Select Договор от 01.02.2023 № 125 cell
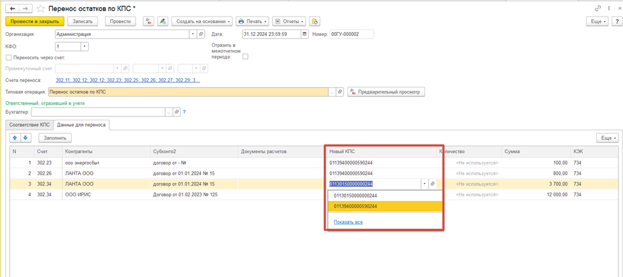This screenshot has height=277, width=623. 194,194
